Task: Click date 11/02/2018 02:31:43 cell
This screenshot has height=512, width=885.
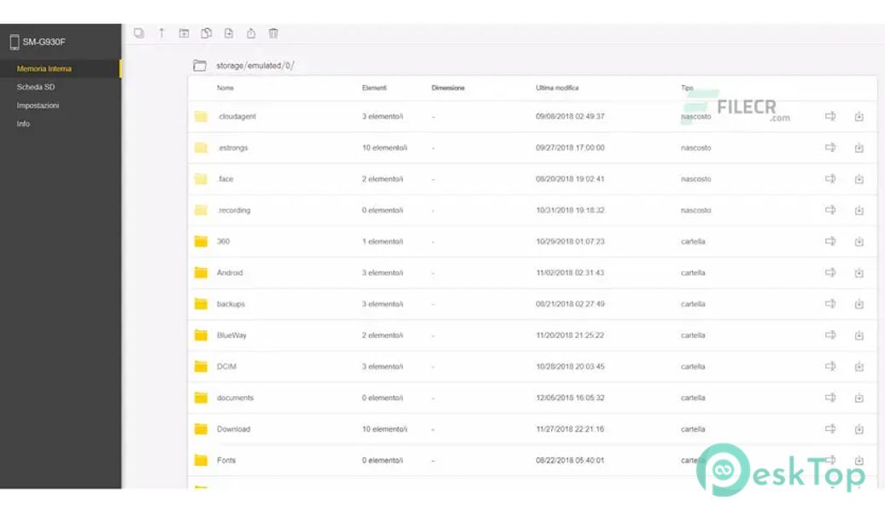Action: click(x=570, y=273)
